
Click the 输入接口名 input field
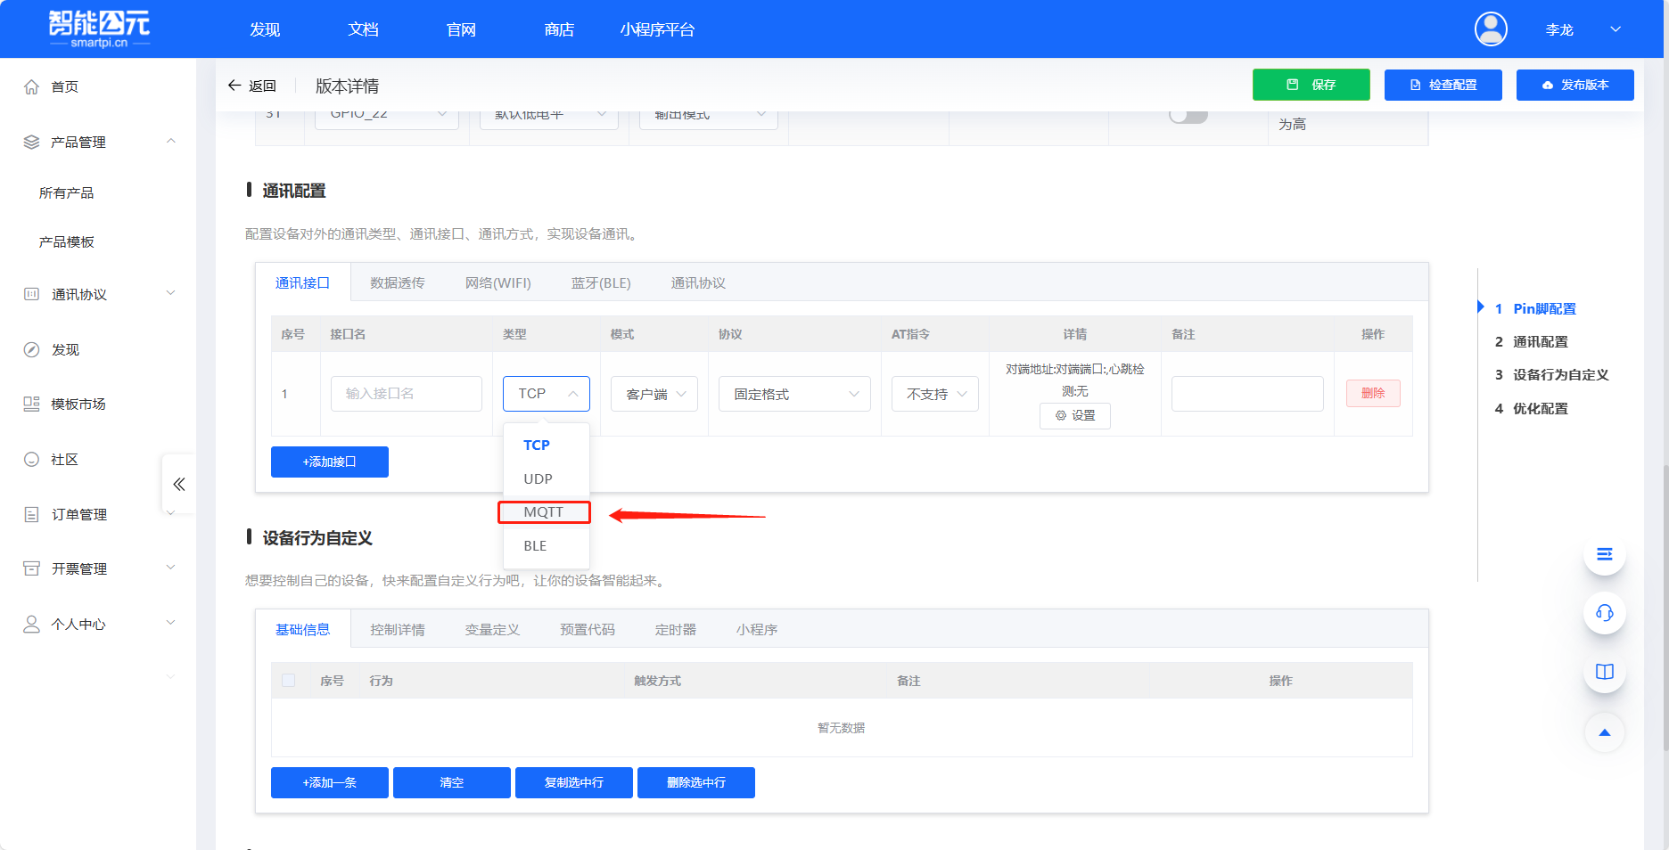coord(406,394)
